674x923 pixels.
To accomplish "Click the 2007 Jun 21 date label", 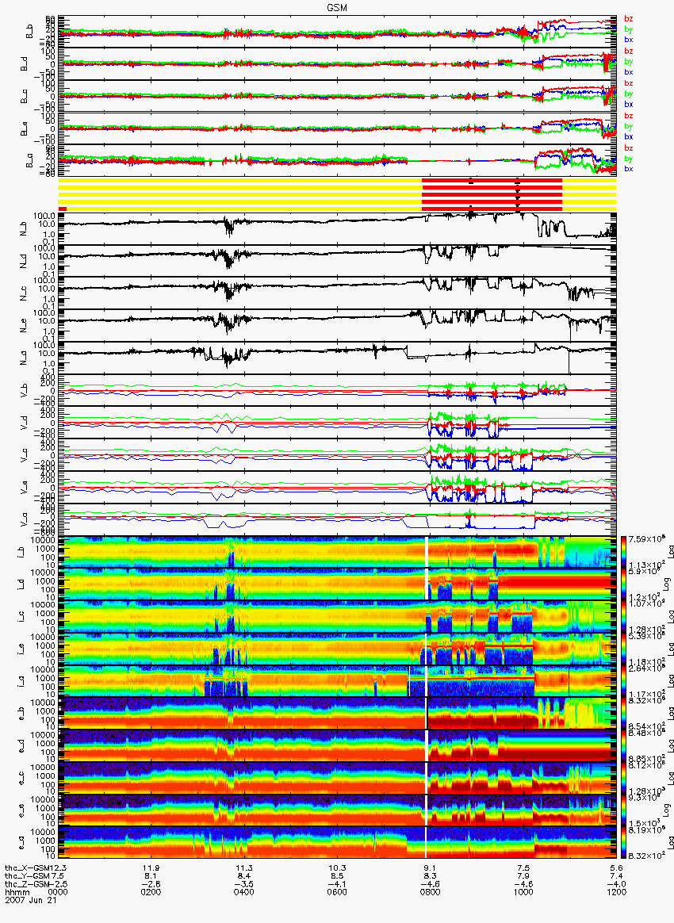I will (31, 900).
